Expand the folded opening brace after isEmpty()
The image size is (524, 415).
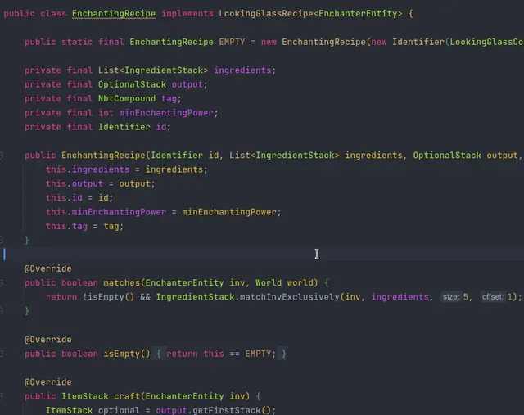[x=159, y=354]
